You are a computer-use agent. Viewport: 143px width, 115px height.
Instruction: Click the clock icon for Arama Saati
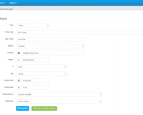click(19, 88)
